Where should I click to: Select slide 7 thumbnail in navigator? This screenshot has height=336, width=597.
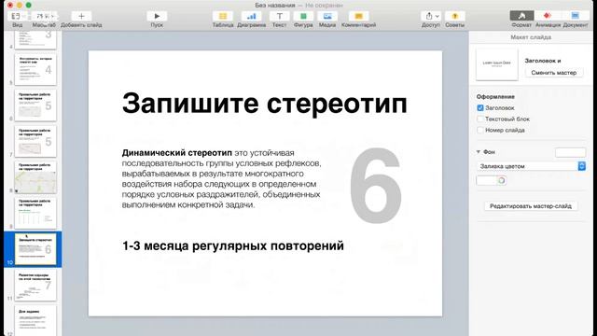click(35, 141)
